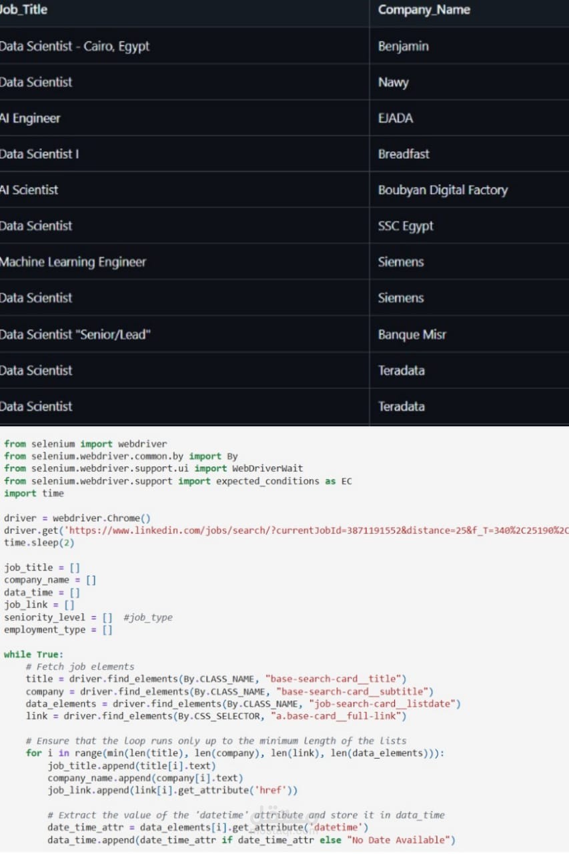Viewport: 569px width, 854px height.
Task: Click the "driver = webdriver.Chrome()" line
Action: [77, 518]
